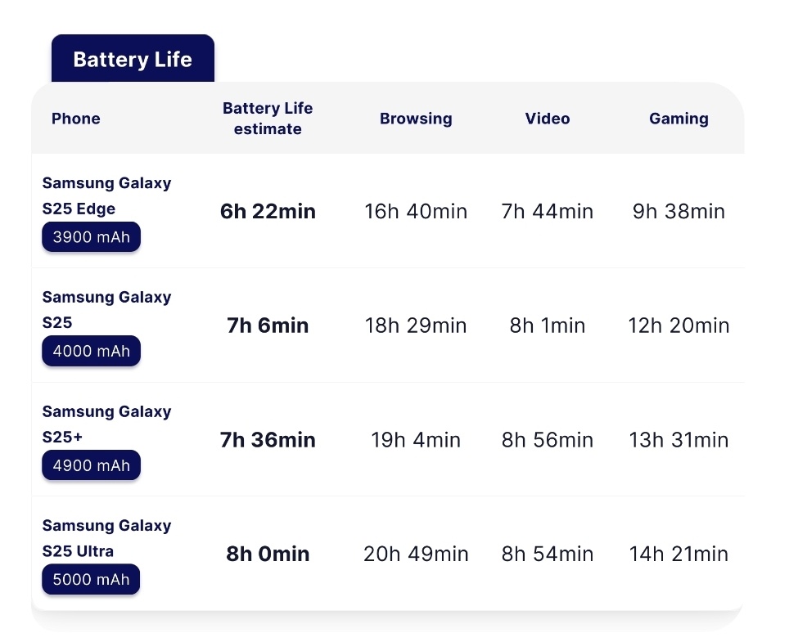The width and height of the screenshot is (789, 642).
Task: Open the Samsung Galaxy S25 Edge entry
Action: [106, 195]
